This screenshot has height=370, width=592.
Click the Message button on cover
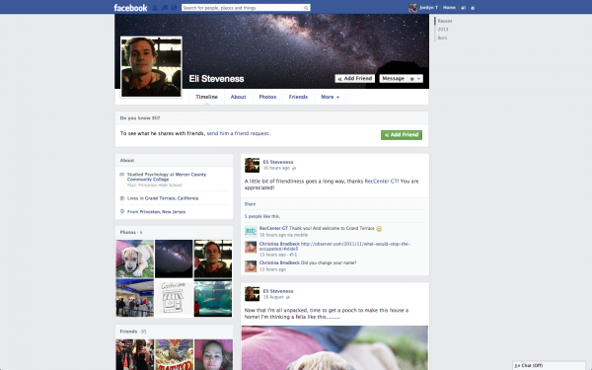[x=394, y=79]
